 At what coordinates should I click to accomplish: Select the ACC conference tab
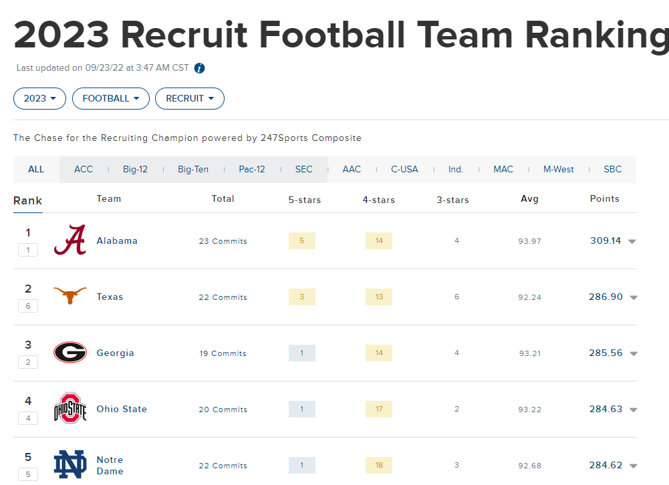click(84, 170)
